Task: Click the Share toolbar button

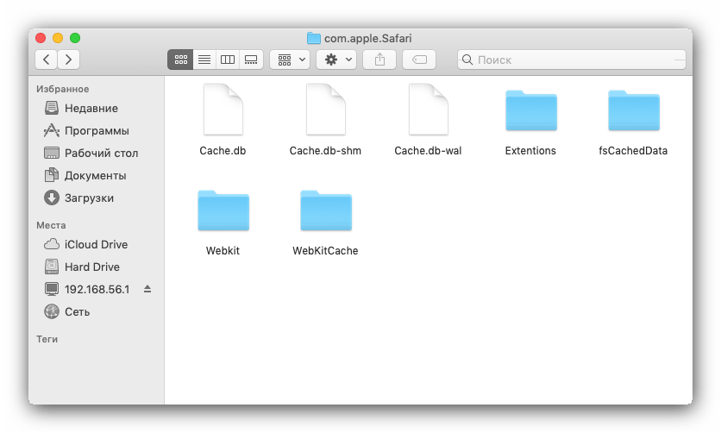Action: pos(379,60)
